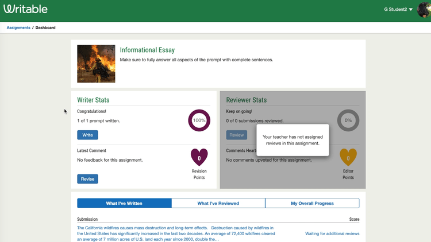Click the Revise button

tap(87, 179)
